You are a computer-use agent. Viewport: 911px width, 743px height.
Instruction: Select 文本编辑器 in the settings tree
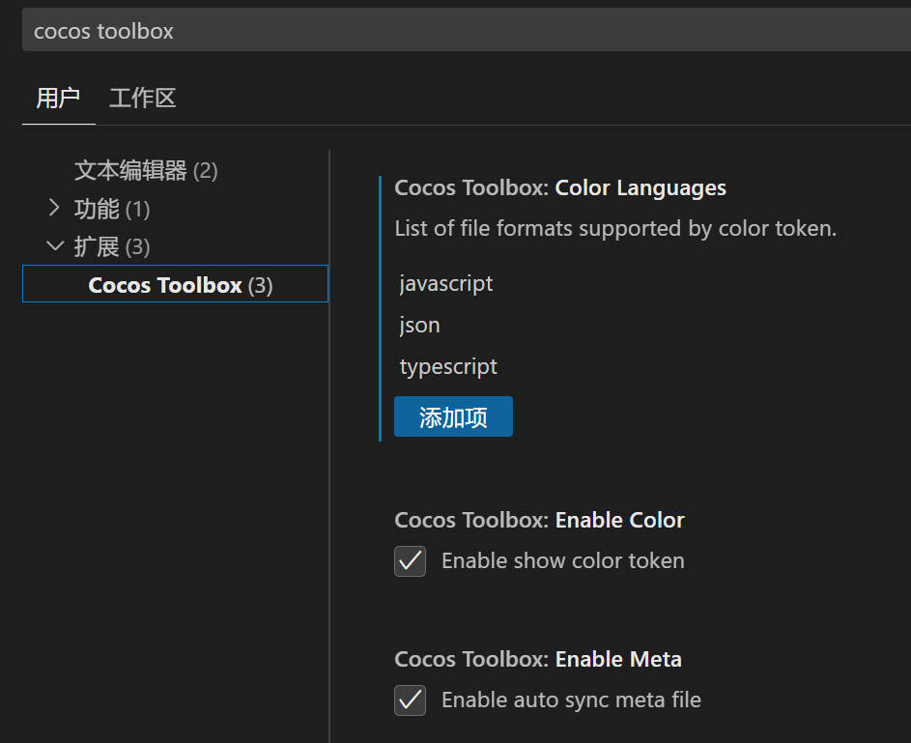tap(130, 171)
